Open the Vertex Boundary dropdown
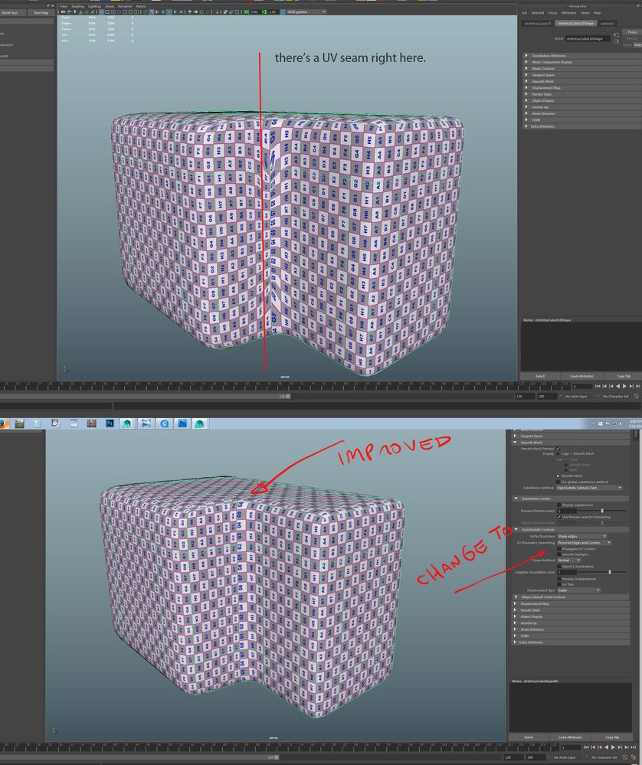 coord(582,536)
